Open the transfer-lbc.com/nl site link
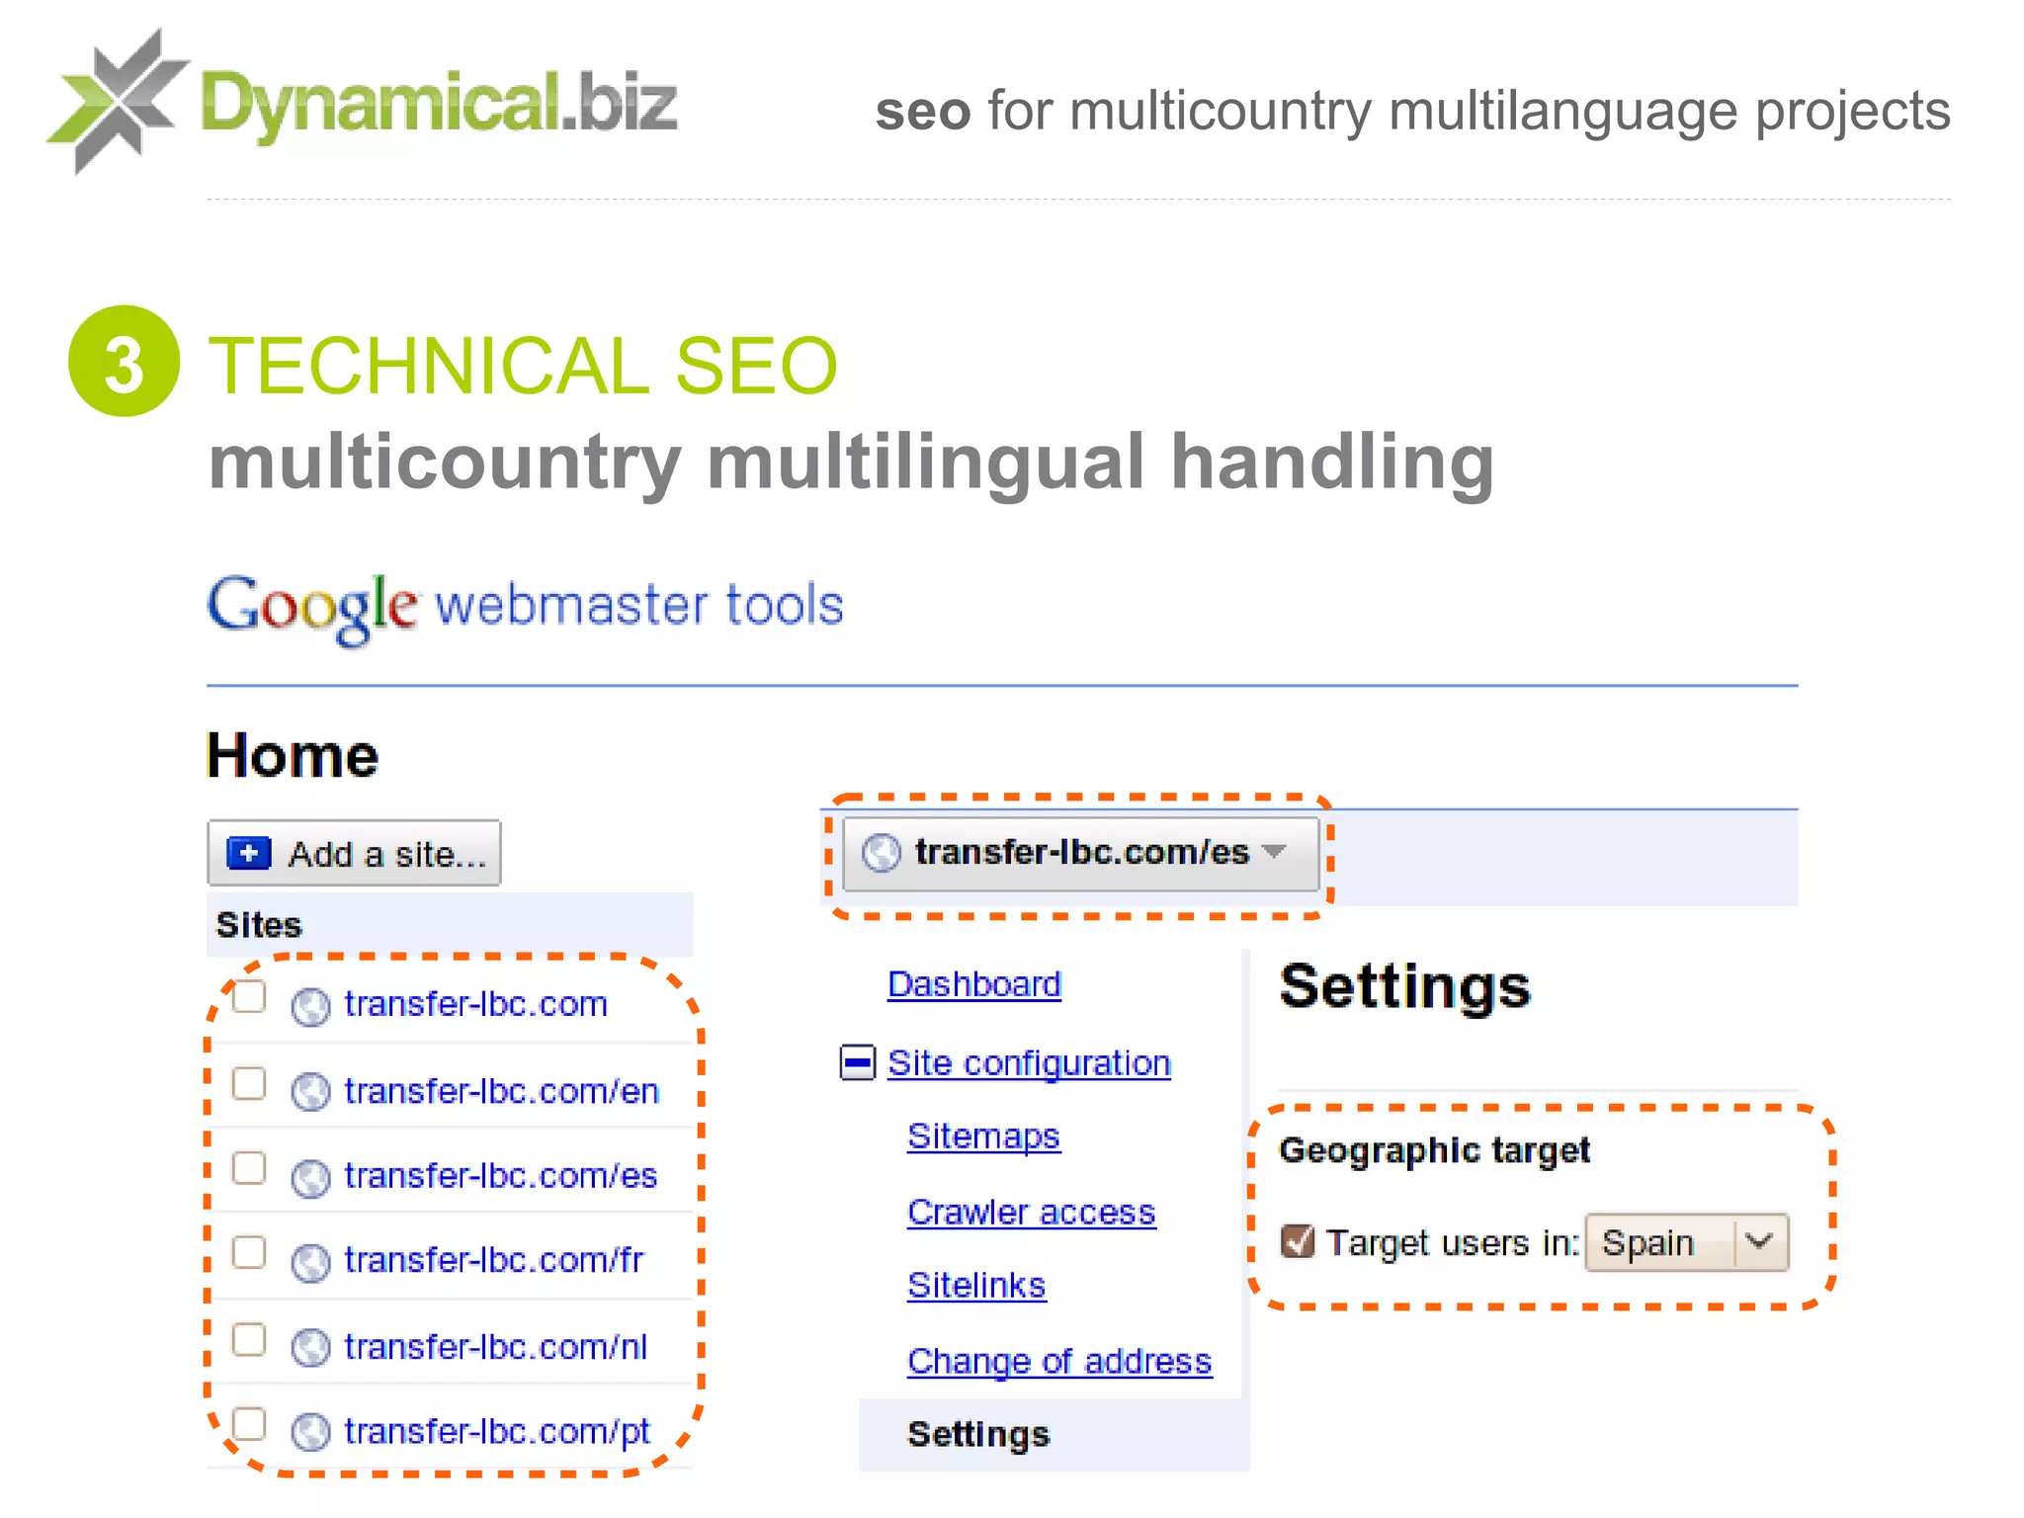The height and width of the screenshot is (1518, 2024). (496, 1347)
